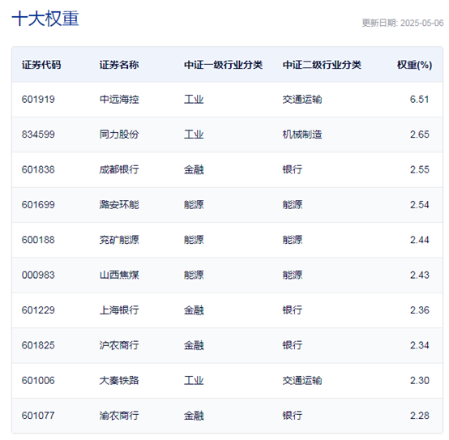Click stock code 000983
The width and height of the screenshot is (449, 440).
click(38, 276)
